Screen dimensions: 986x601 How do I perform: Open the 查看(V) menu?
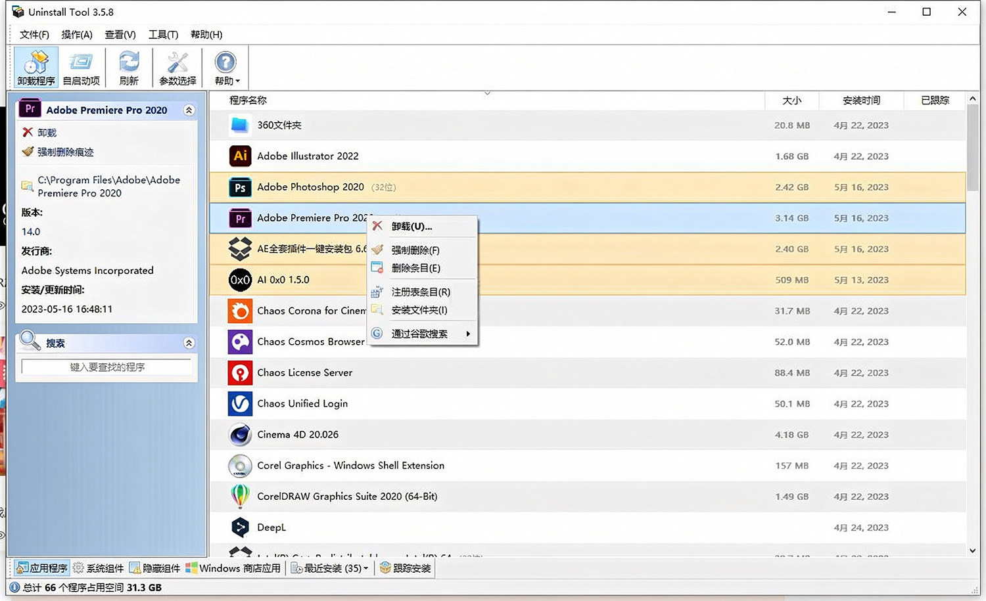(120, 34)
